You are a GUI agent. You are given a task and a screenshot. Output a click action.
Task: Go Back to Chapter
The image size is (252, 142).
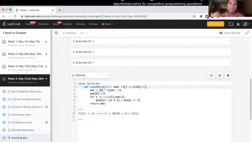[x=15, y=33]
